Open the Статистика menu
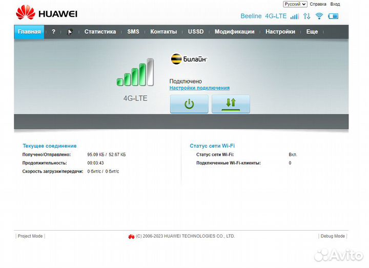The image size is (369, 268). coord(100,32)
